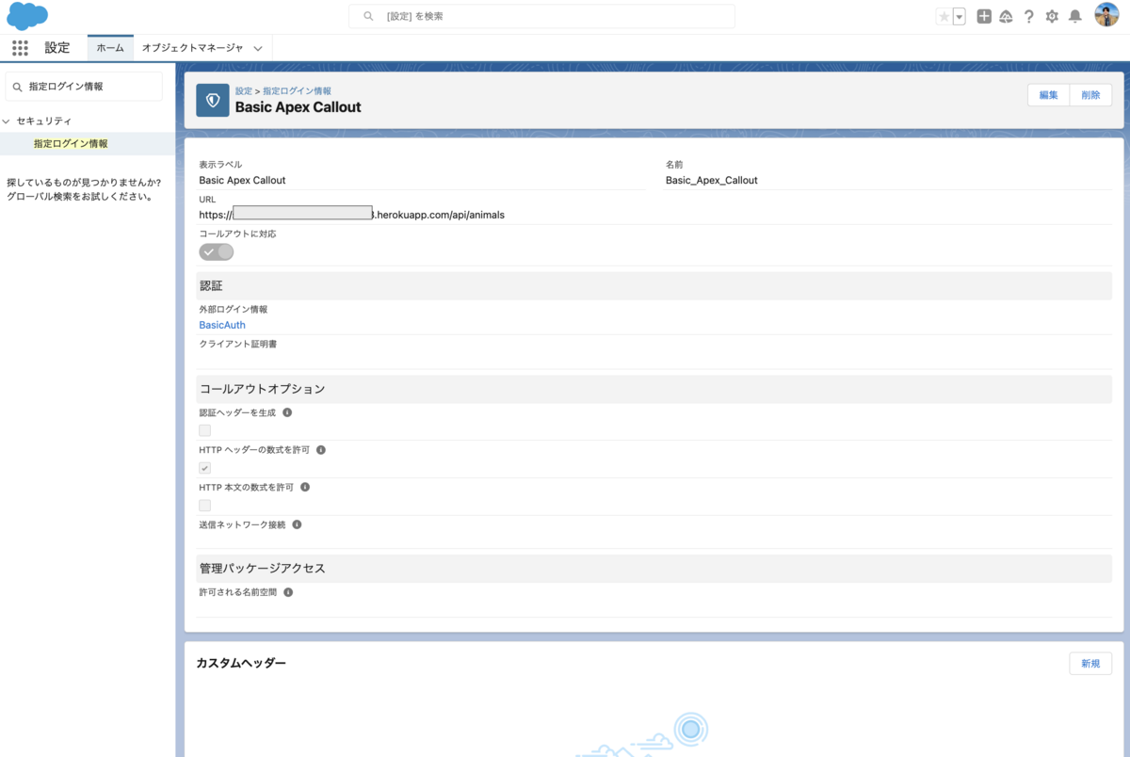Click 新規 in the カスタムヘッダー section
Viewport: 1130px width, 757px height.
[1090, 664]
